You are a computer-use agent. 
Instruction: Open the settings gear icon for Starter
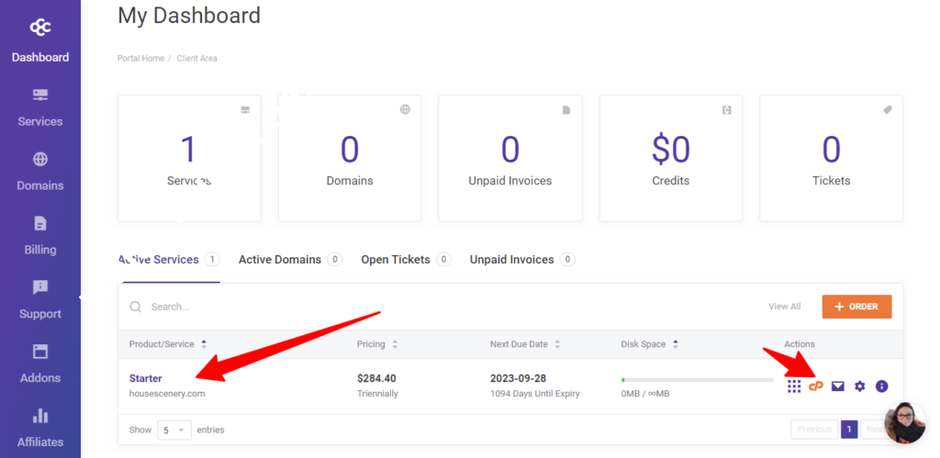click(860, 386)
